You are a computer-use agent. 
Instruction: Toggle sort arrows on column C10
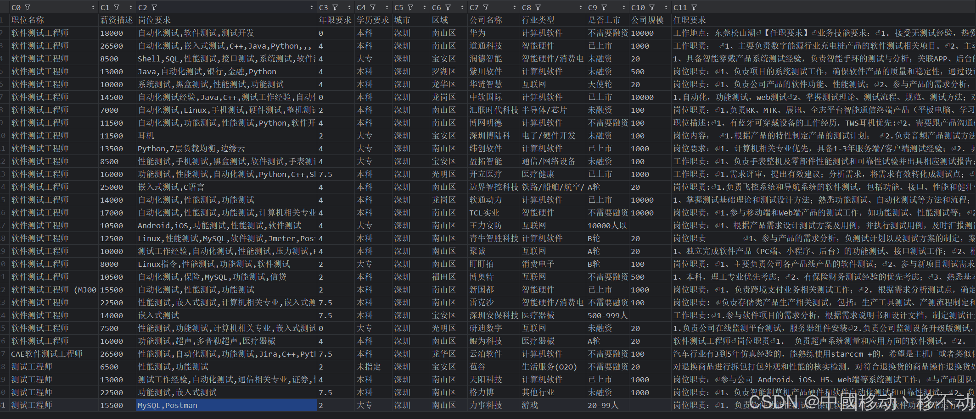click(666, 7)
